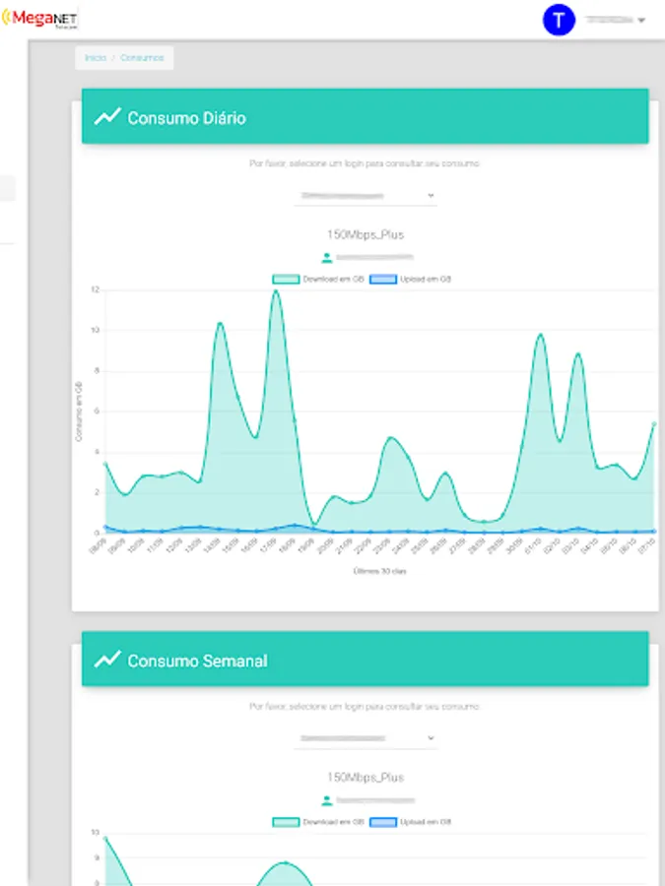The image size is (665, 886).
Task: Toggle Upload em GB legend in daily chart
Action: 410,280
